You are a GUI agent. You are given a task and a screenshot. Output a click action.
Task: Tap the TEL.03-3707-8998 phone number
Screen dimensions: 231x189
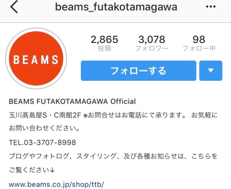click(x=43, y=142)
